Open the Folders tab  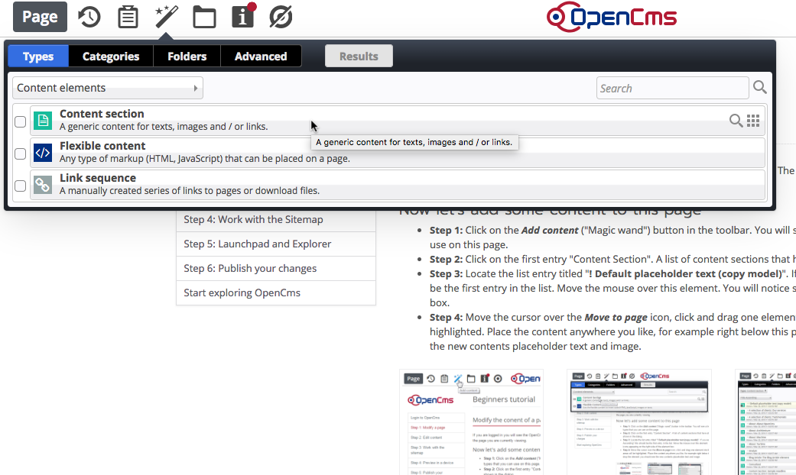(187, 57)
